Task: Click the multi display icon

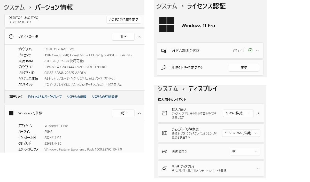Action: [x=165, y=169]
